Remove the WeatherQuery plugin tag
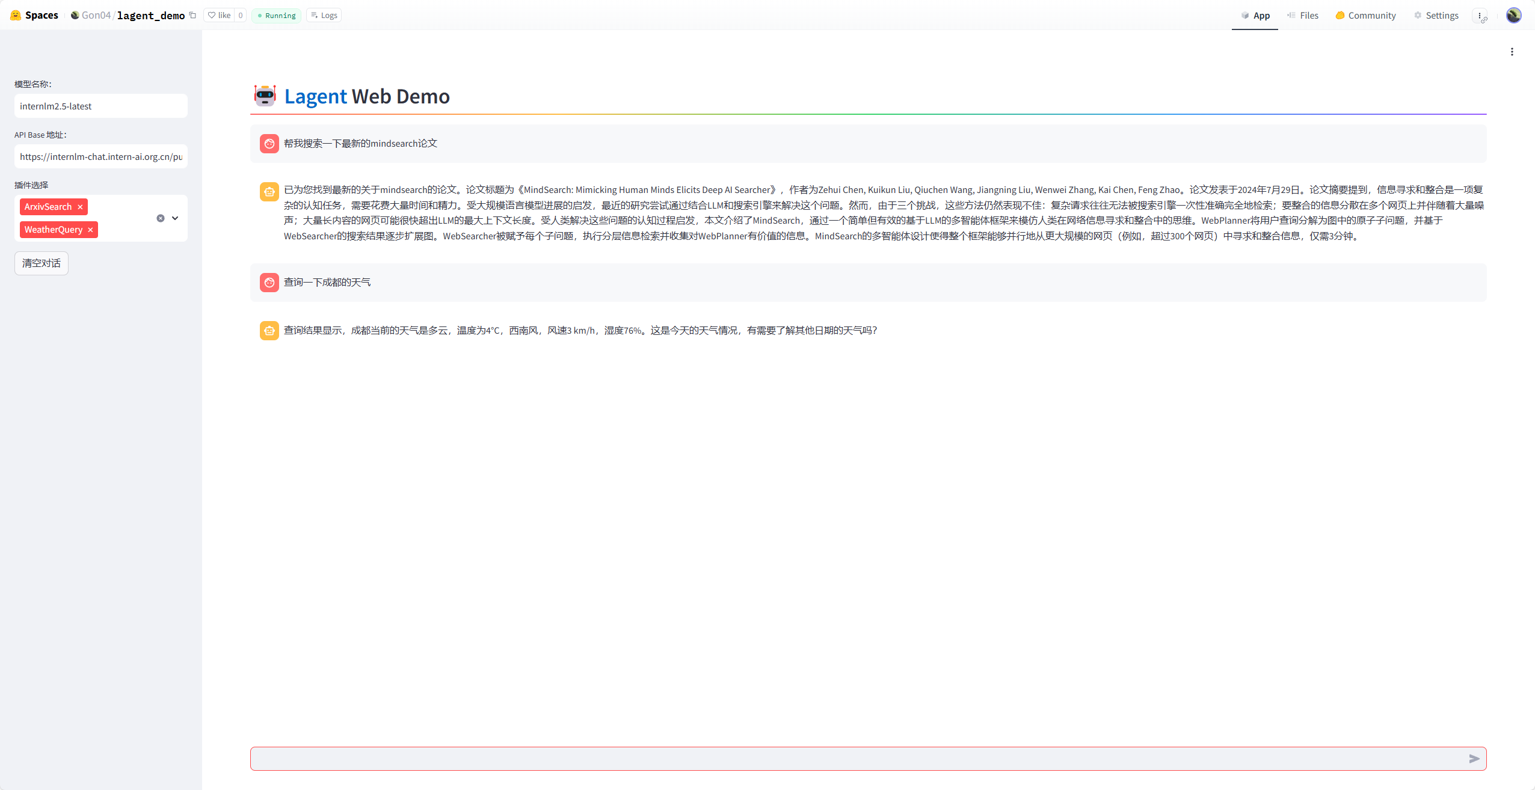The image size is (1535, 790). [x=90, y=230]
